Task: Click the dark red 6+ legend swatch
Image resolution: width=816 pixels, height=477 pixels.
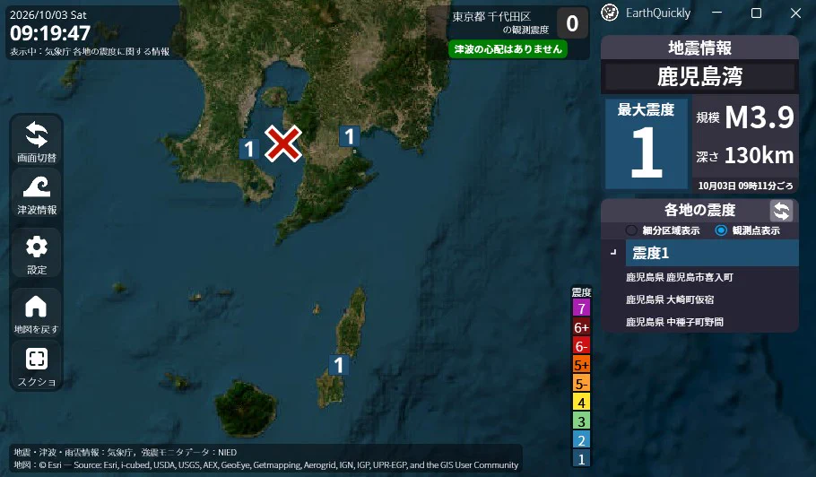Action: point(581,327)
